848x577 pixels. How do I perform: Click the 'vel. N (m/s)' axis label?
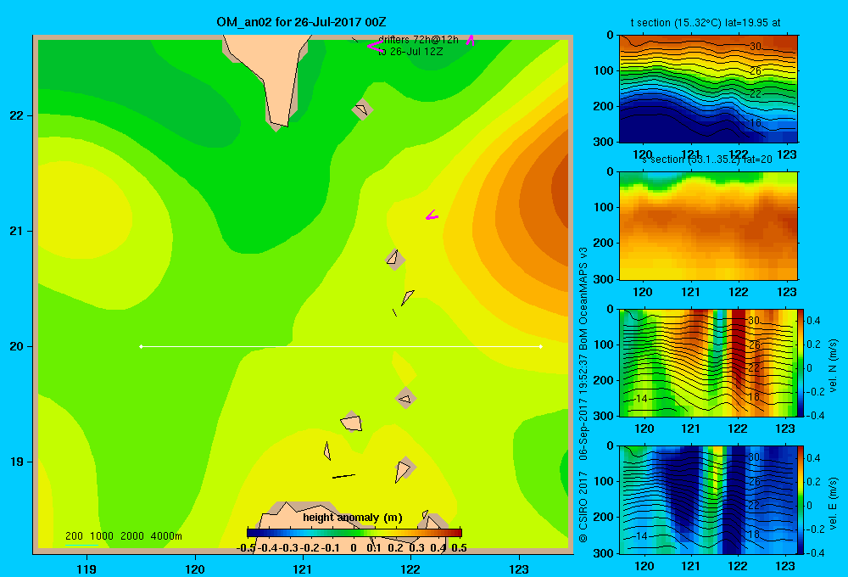click(x=833, y=366)
